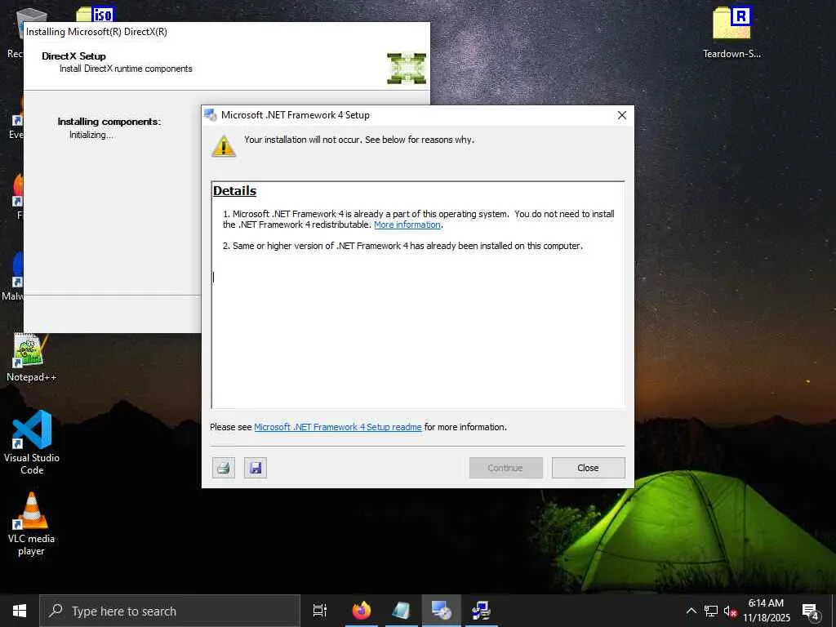Open the Windows Start menu

coord(20,611)
